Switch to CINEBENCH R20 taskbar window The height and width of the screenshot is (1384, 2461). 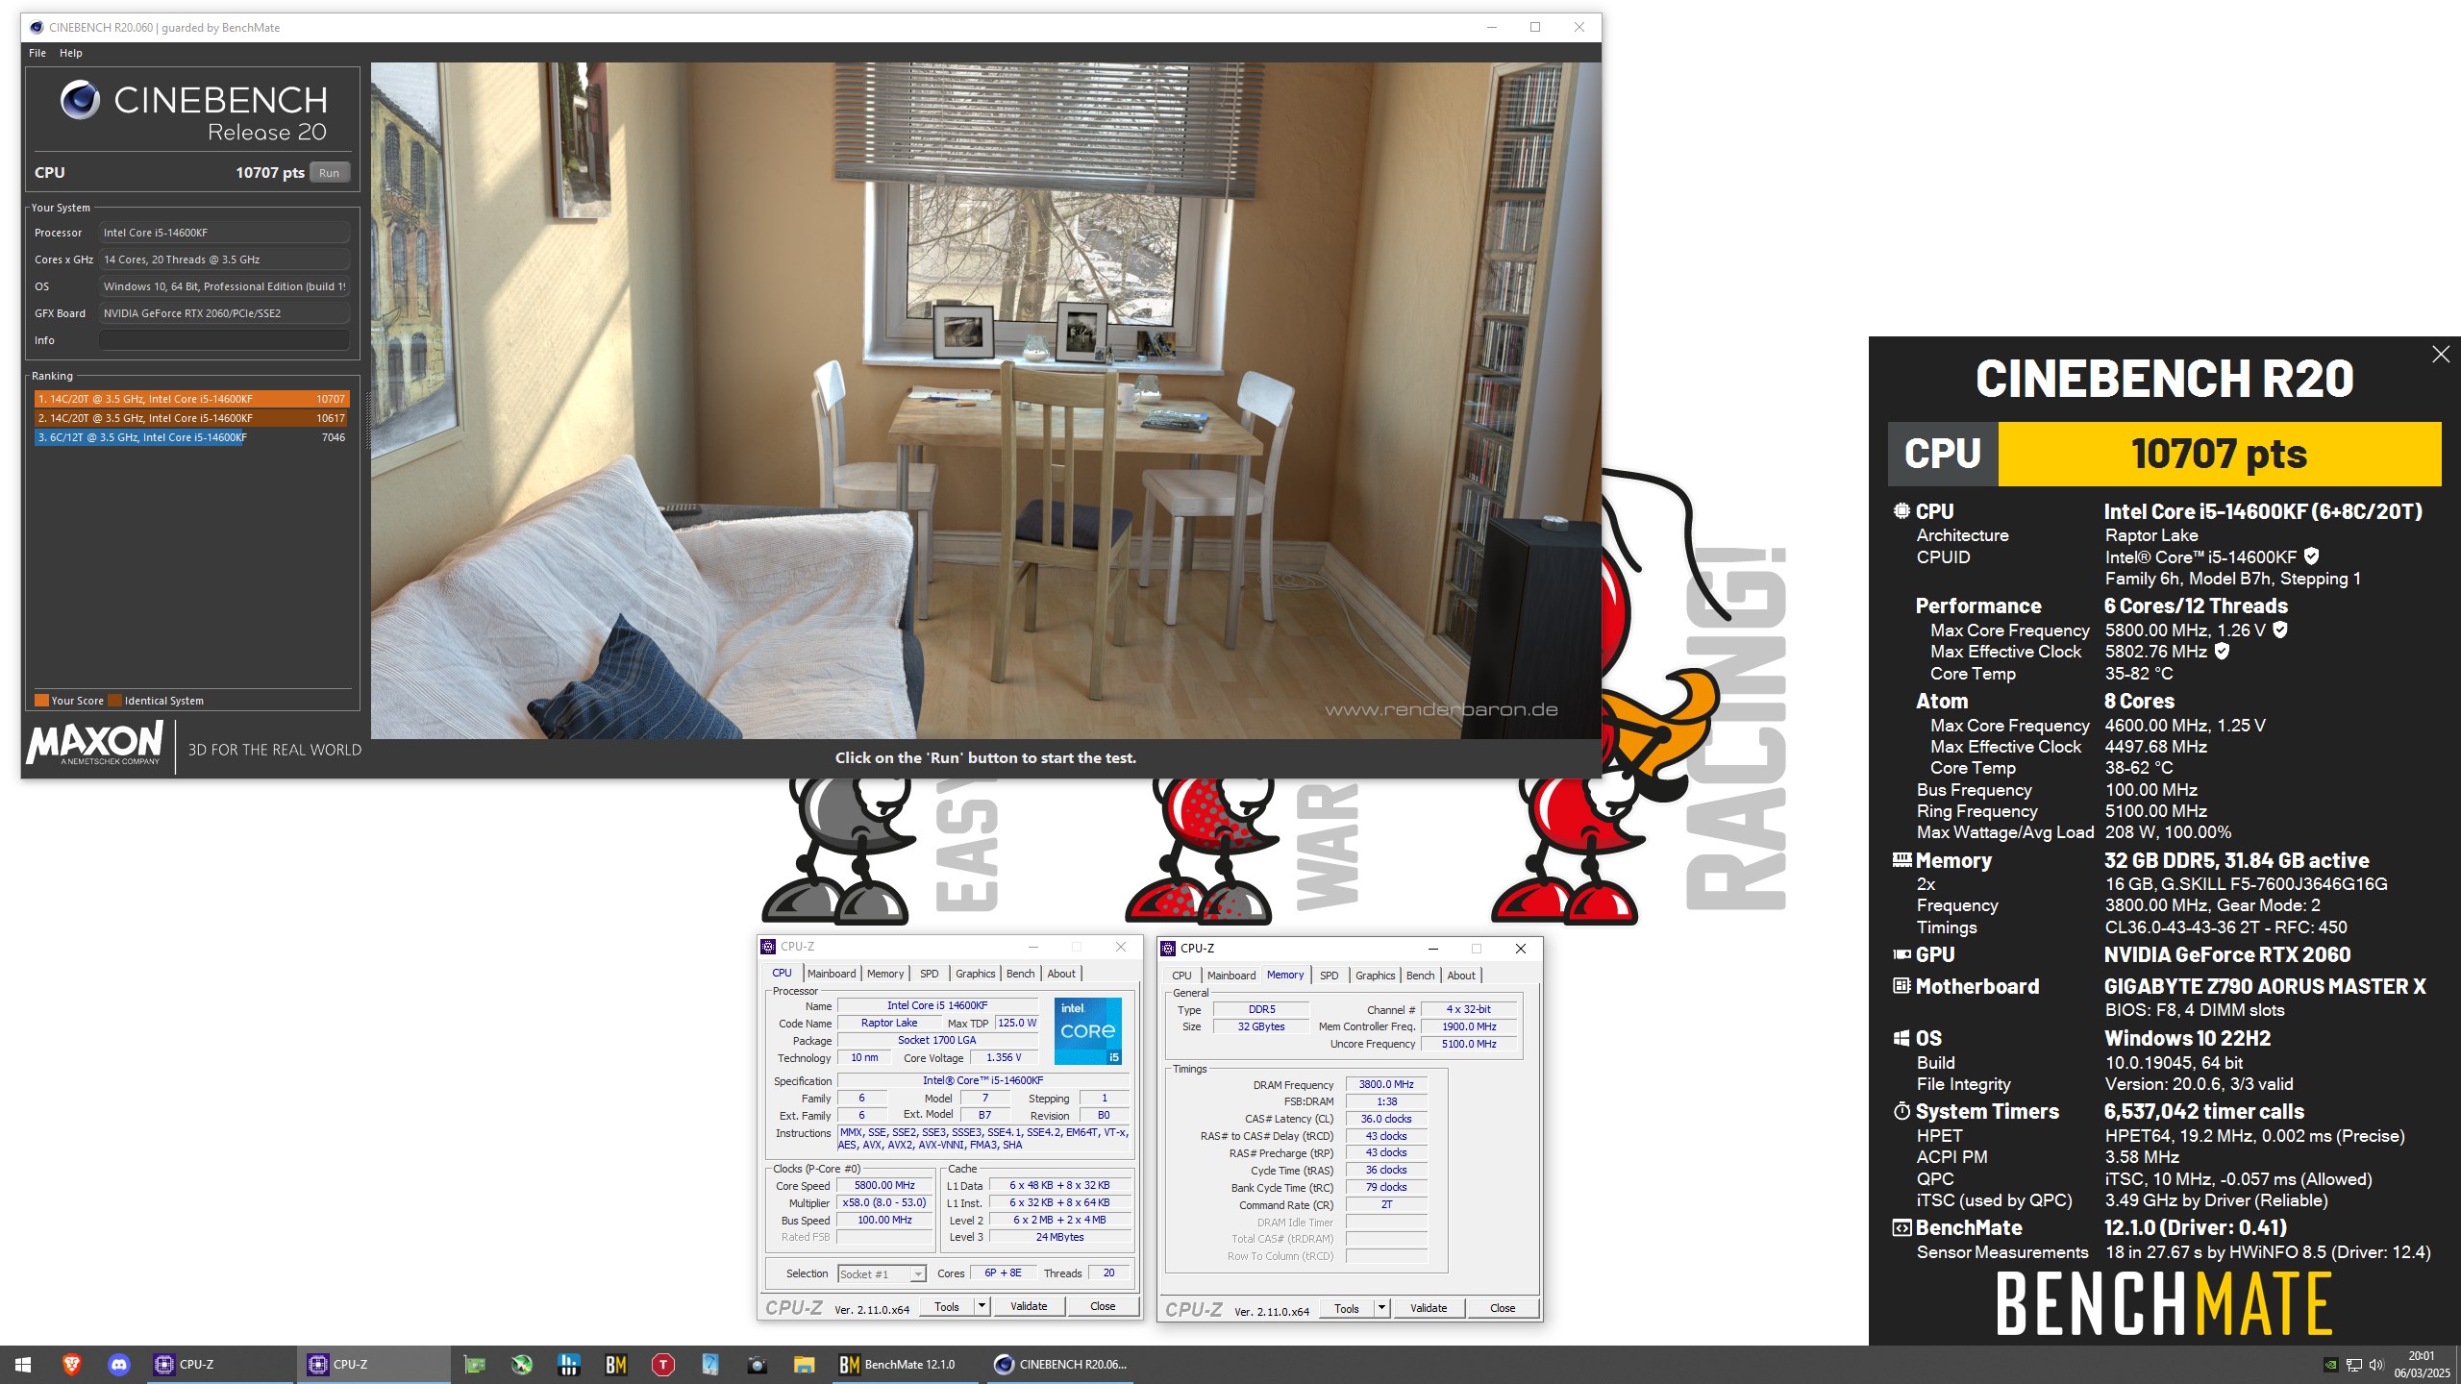coord(1060,1364)
